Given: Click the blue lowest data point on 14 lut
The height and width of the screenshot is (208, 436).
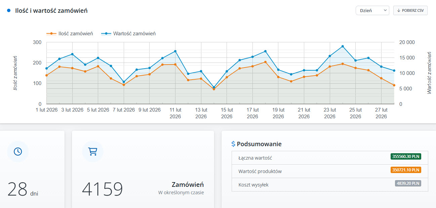Looking at the screenshot, I should pyautogui.click(x=214, y=87).
